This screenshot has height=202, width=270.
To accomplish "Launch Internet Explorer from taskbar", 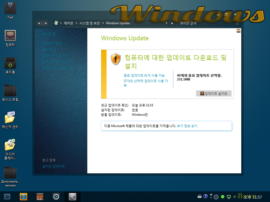I will click(x=24, y=197).
